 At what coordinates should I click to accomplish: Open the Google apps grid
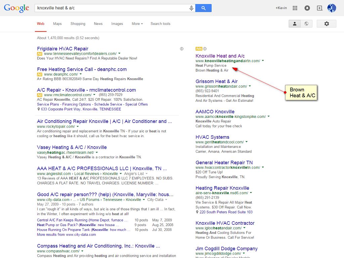point(295,8)
